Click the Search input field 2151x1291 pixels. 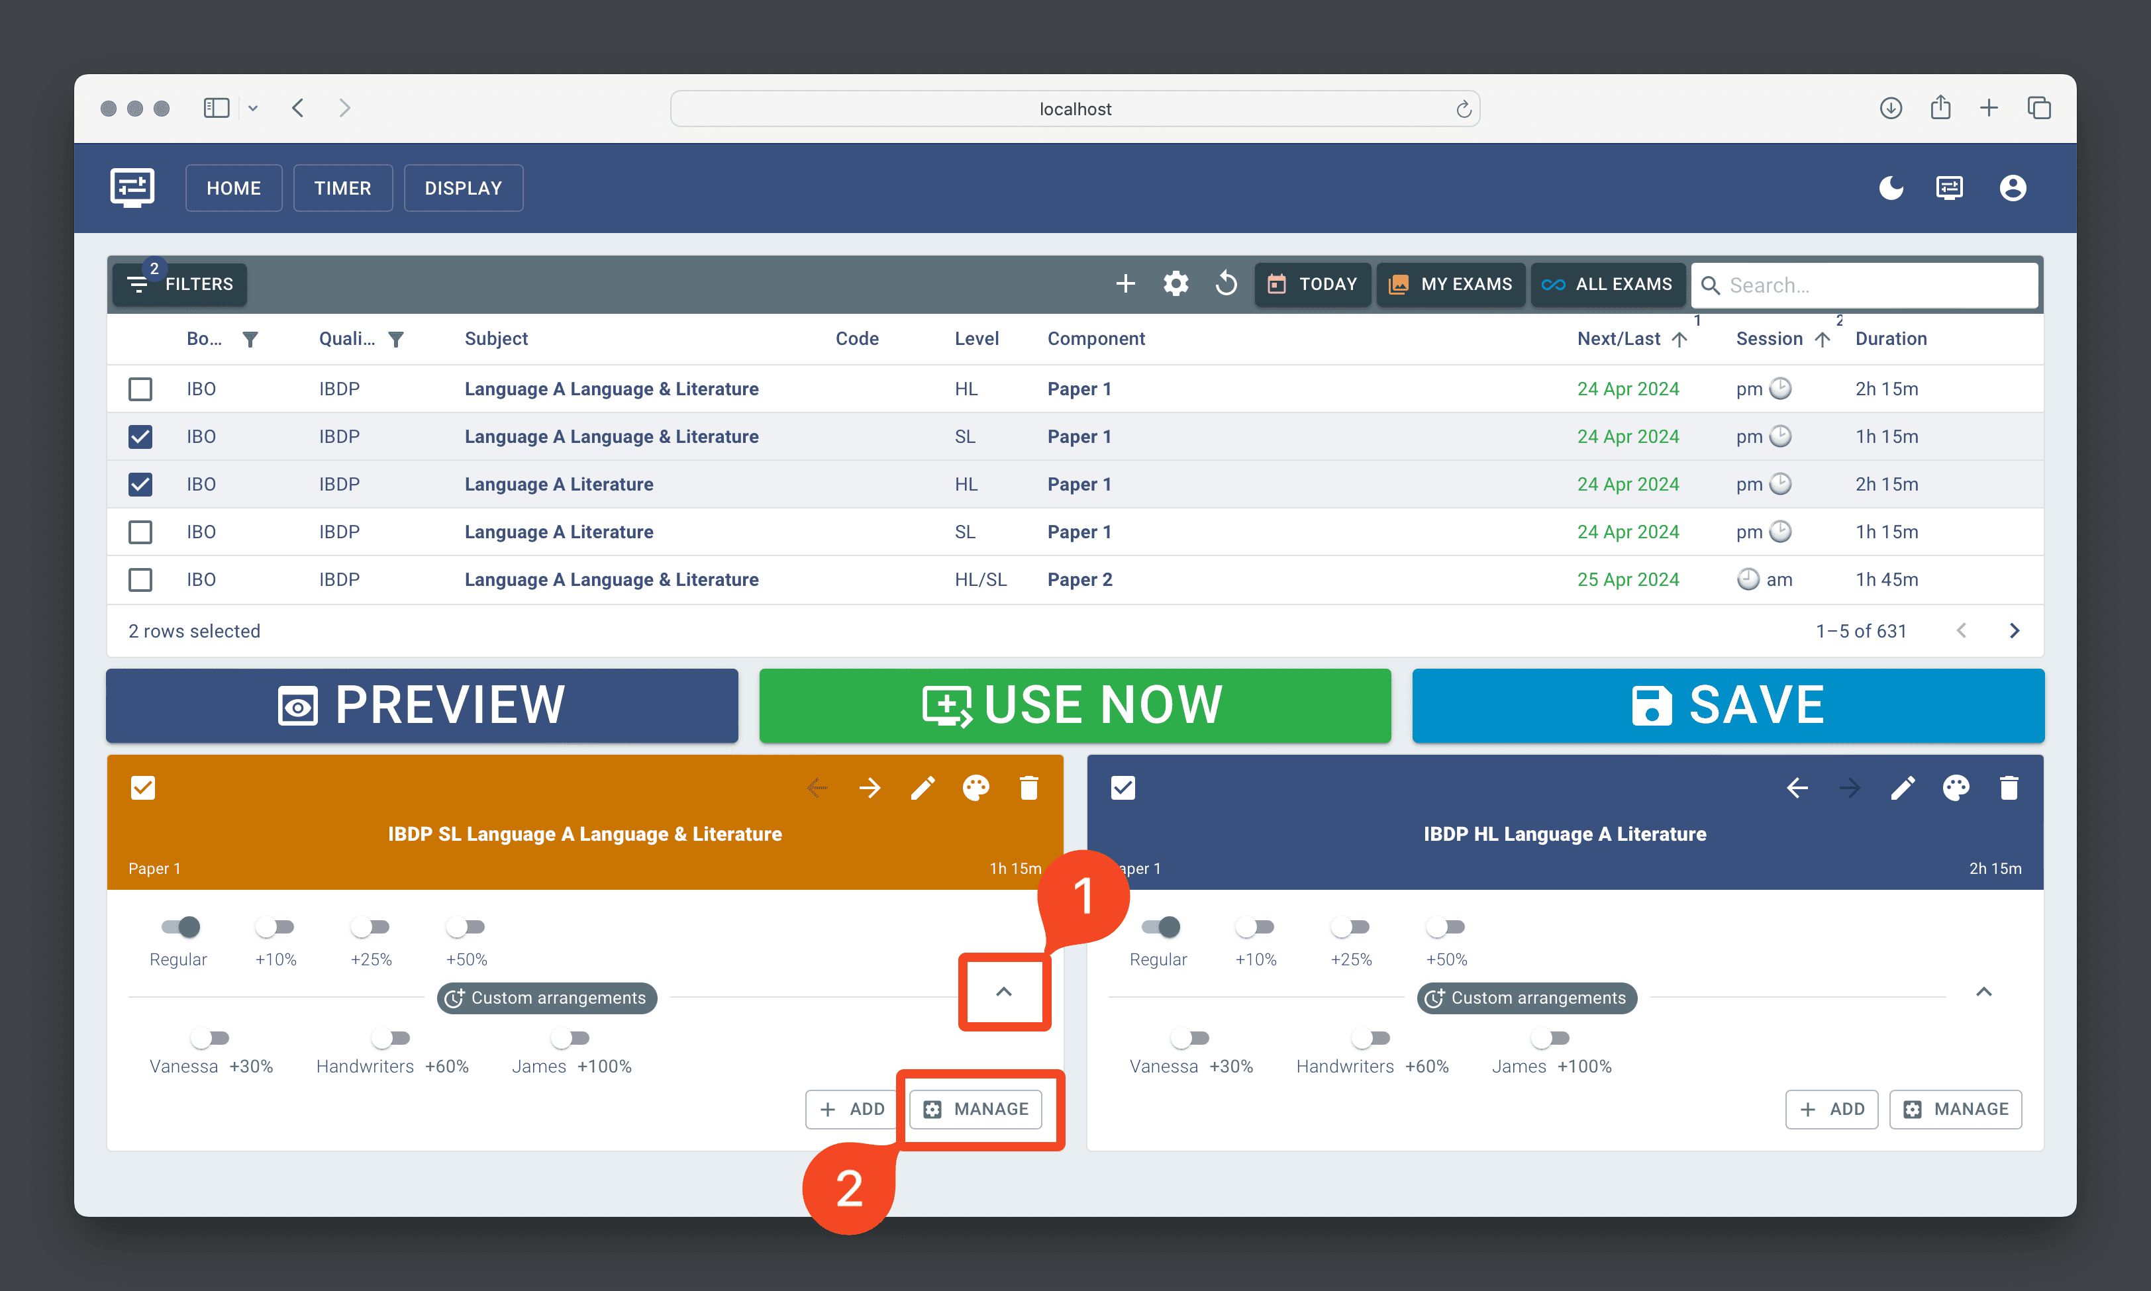1865,285
